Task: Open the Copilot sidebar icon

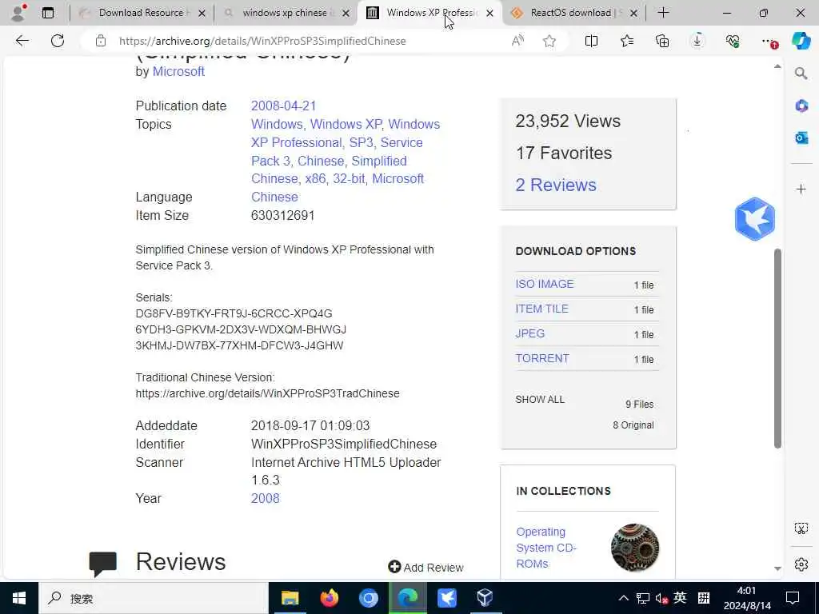Action: pyautogui.click(x=801, y=41)
